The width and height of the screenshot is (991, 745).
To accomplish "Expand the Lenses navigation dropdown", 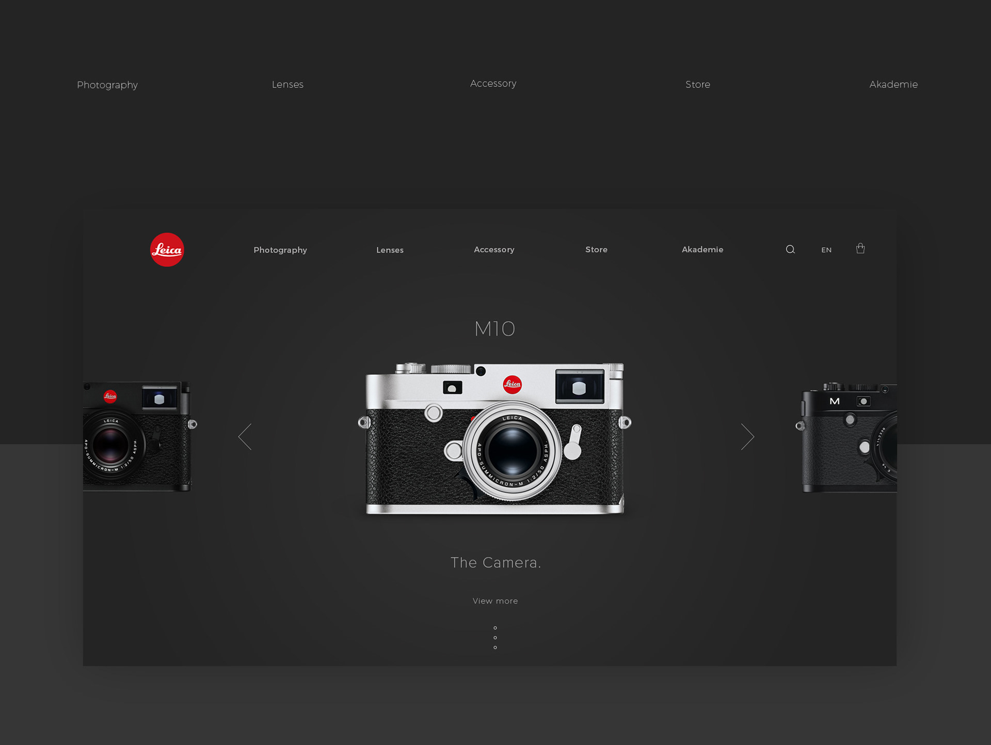I will click(x=390, y=250).
